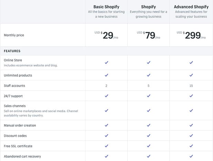Screen dimensions: 213x161
Task: Click the $29 per month price
Action: (x=108, y=35)
